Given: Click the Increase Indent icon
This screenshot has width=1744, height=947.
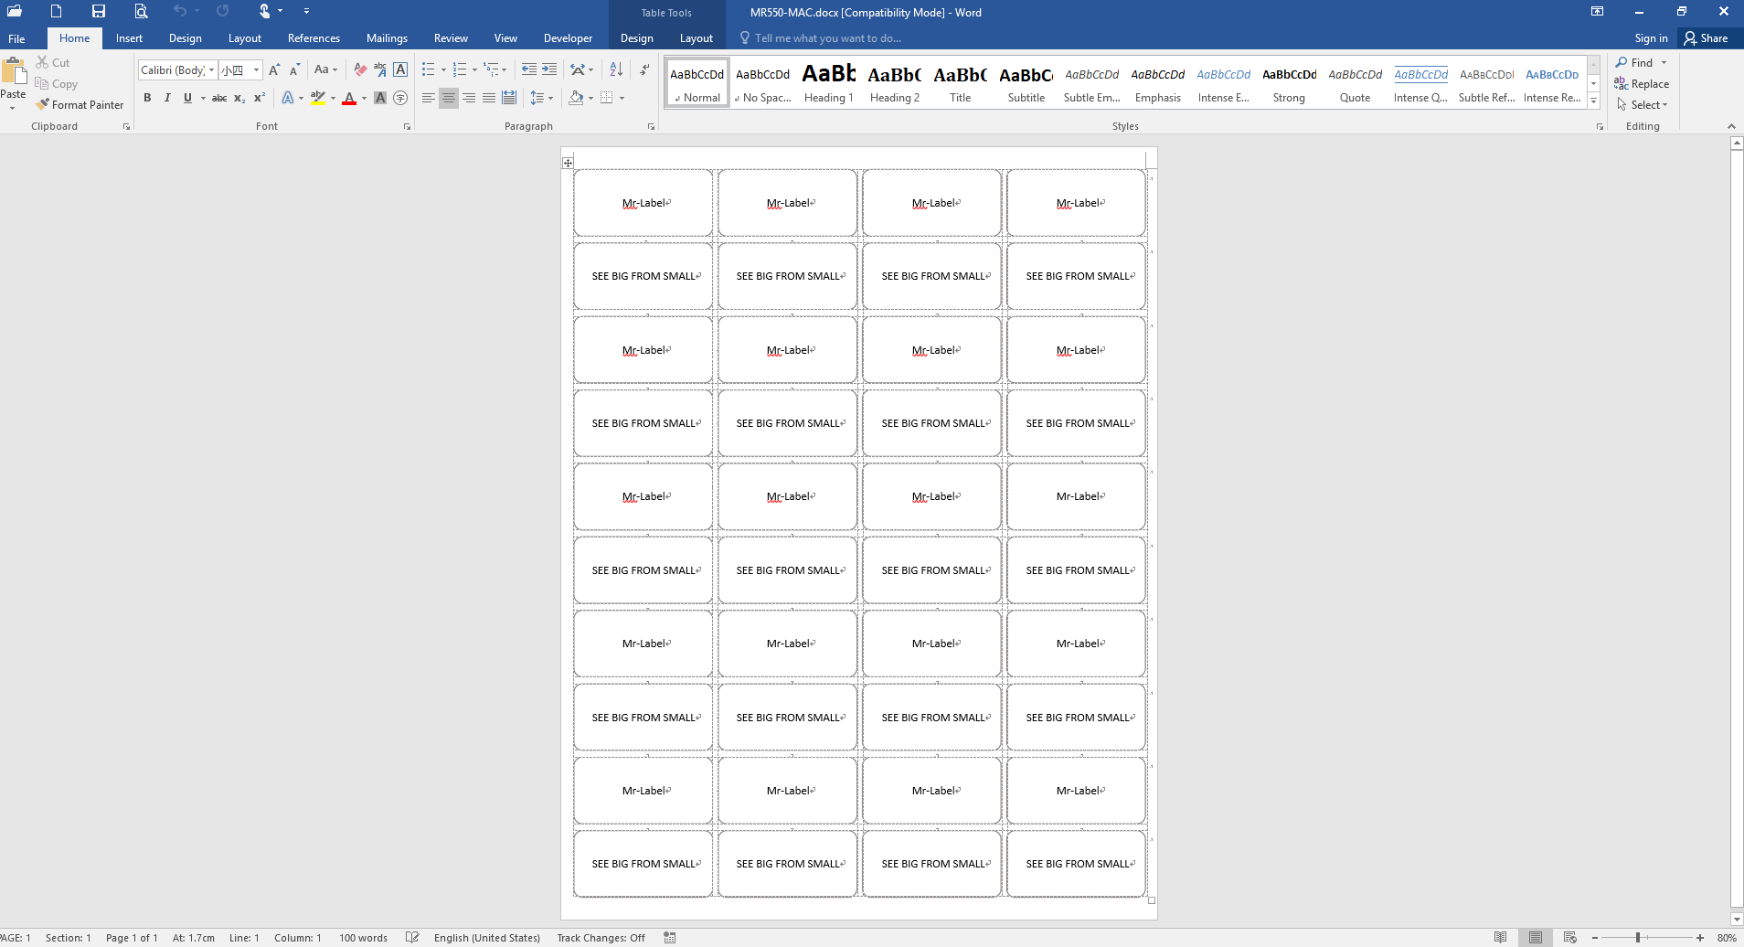Looking at the screenshot, I should coord(549,70).
